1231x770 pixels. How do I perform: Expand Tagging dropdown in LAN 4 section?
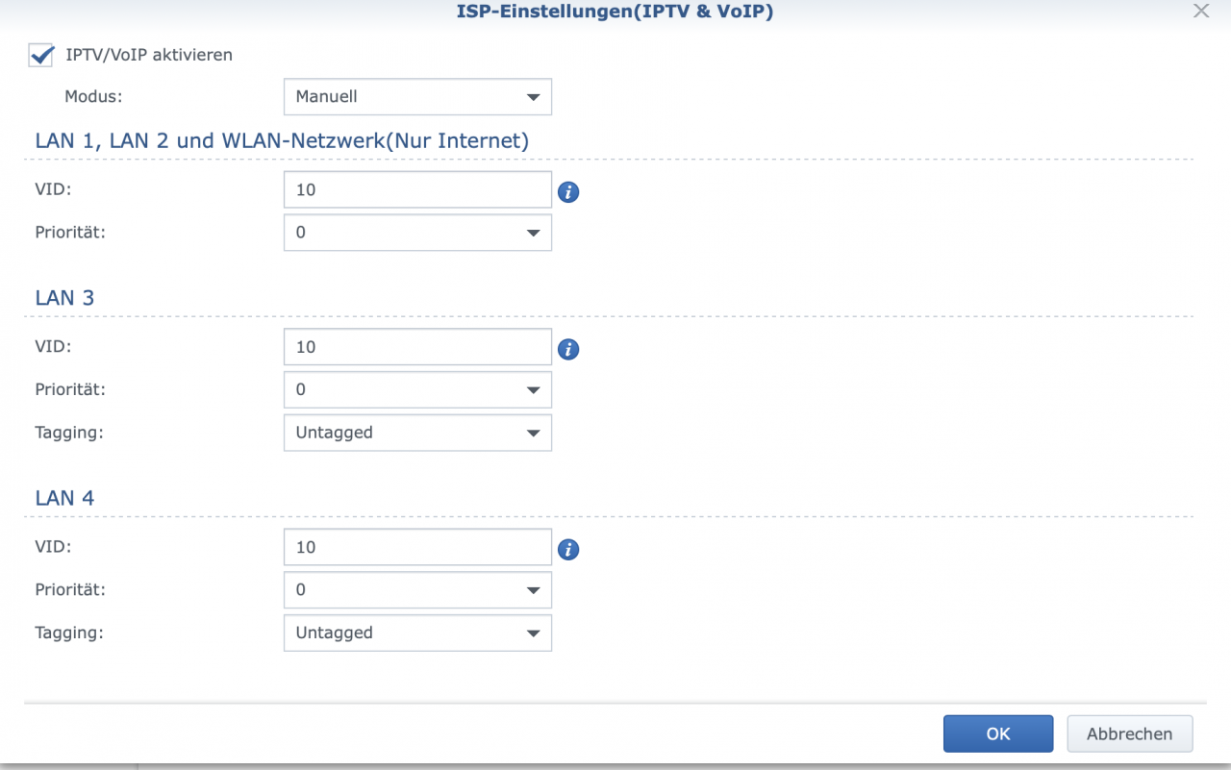point(417,633)
